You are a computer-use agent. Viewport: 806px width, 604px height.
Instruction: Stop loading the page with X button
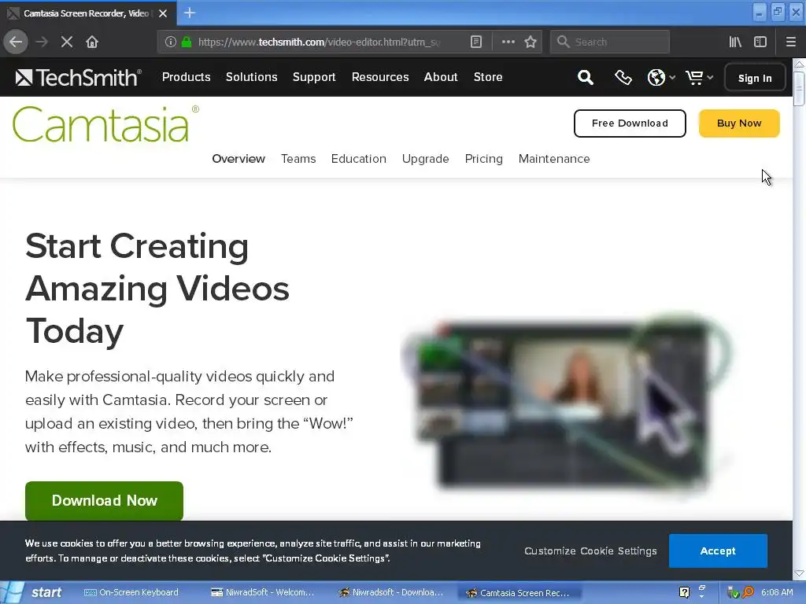67,42
